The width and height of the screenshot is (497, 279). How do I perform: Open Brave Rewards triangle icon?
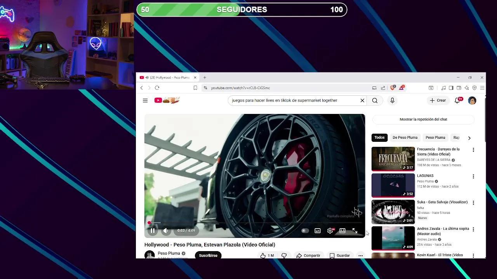pos(401,88)
